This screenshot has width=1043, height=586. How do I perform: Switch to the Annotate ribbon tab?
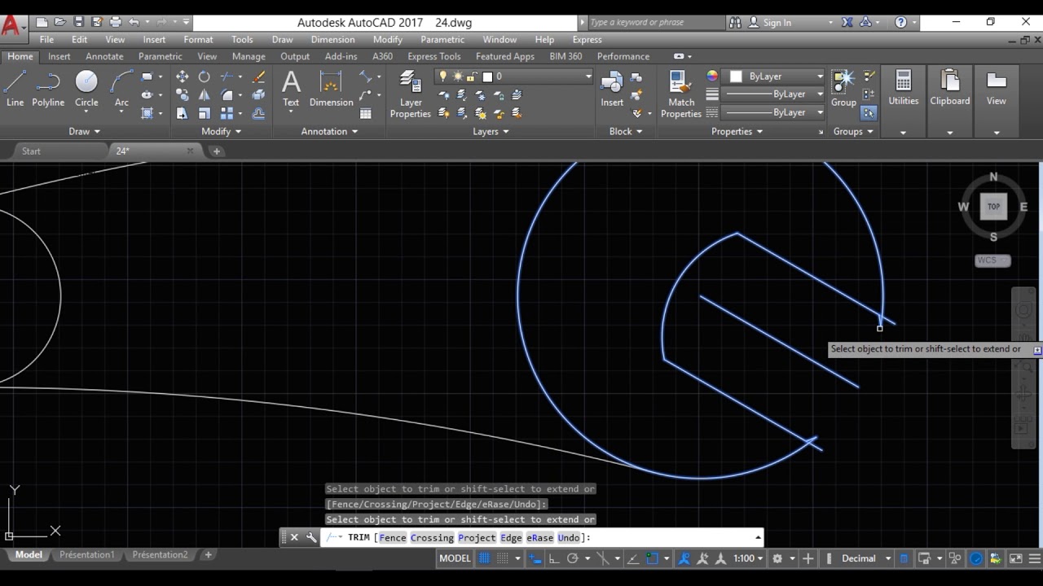tap(104, 56)
